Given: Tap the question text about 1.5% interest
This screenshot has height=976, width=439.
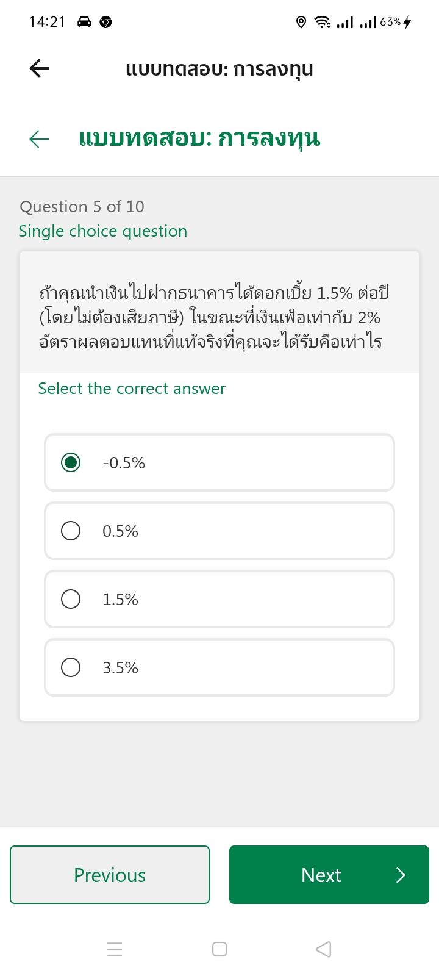Looking at the screenshot, I should [x=213, y=317].
